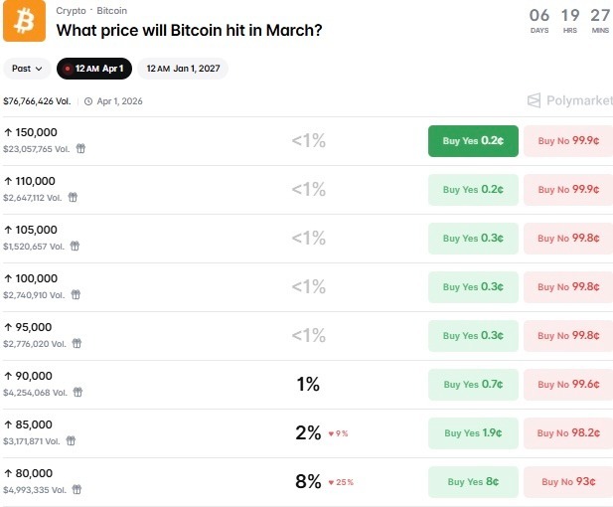Viewport: 613px width, 507px height.
Task: Click the Bitcoin logo icon
Action: [24, 21]
